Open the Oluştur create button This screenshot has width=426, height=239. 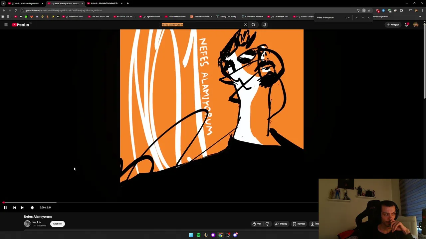coord(393,25)
